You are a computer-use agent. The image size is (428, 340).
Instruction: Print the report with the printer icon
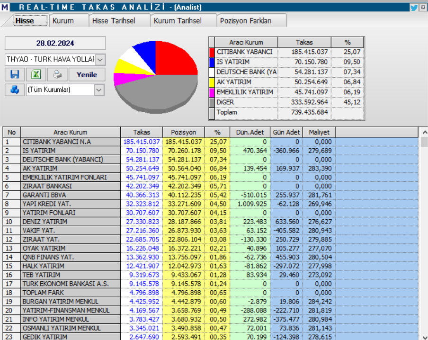(x=57, y=74)
